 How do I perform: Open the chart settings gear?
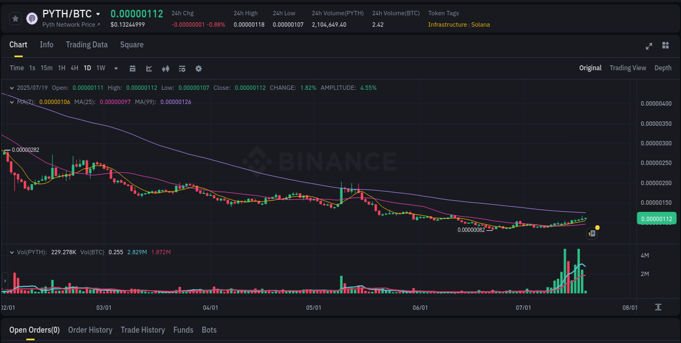tap(198, 69)
